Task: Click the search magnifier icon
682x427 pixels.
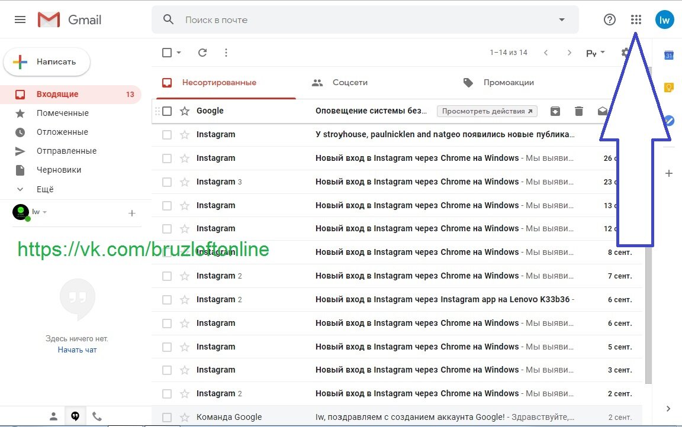Action: pyautogui.click(x=168, y=20)
